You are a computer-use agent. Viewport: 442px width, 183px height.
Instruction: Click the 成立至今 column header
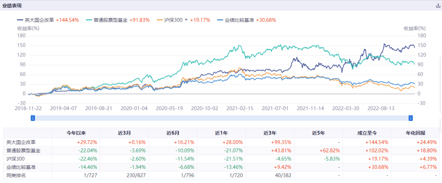[x=367, y=133]
